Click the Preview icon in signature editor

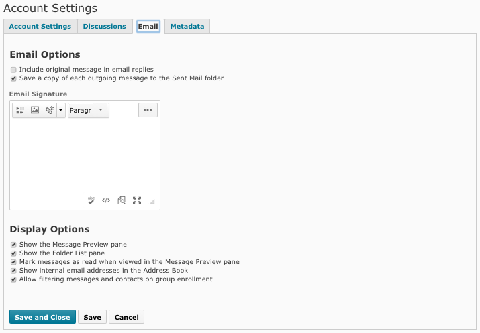122,200
